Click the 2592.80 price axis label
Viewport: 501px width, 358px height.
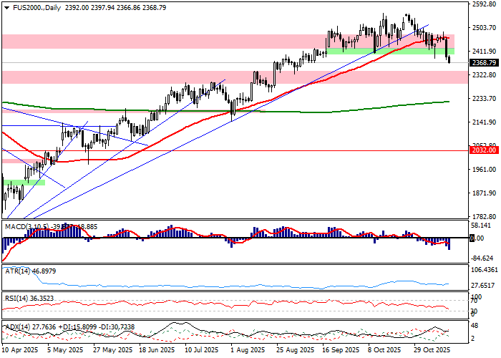(484, 4)
